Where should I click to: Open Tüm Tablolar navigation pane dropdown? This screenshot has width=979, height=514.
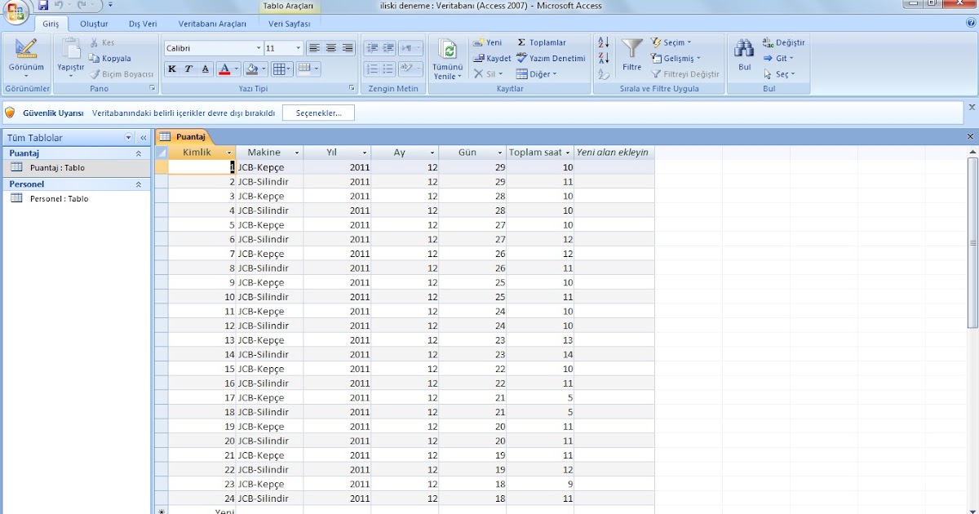point(128,138)
